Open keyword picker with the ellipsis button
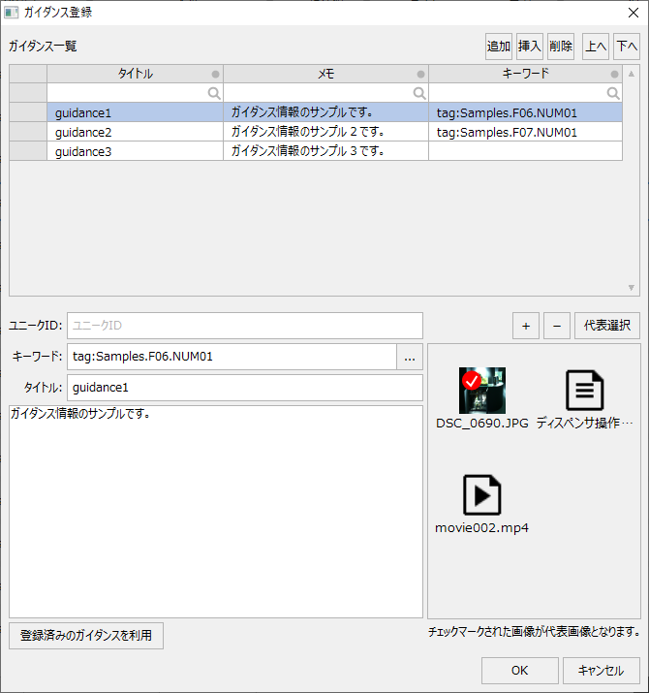 tap(410, 357)
